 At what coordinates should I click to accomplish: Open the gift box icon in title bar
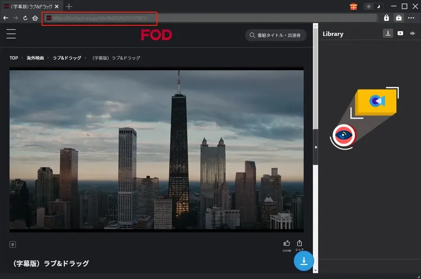[354, 6]
